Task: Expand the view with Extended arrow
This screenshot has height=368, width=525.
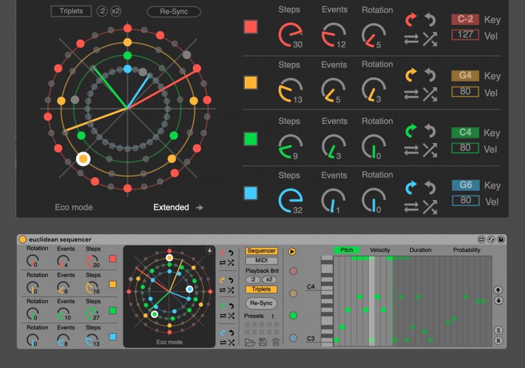Action: pyautogui.click(x=199, y=207)
